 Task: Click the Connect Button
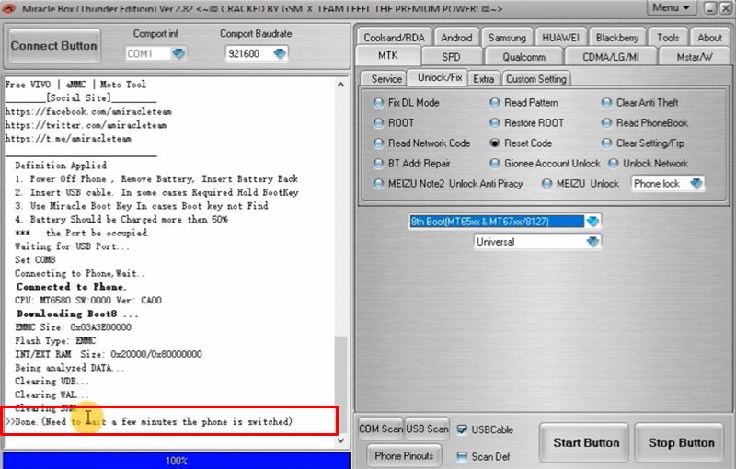pos(53,46)
